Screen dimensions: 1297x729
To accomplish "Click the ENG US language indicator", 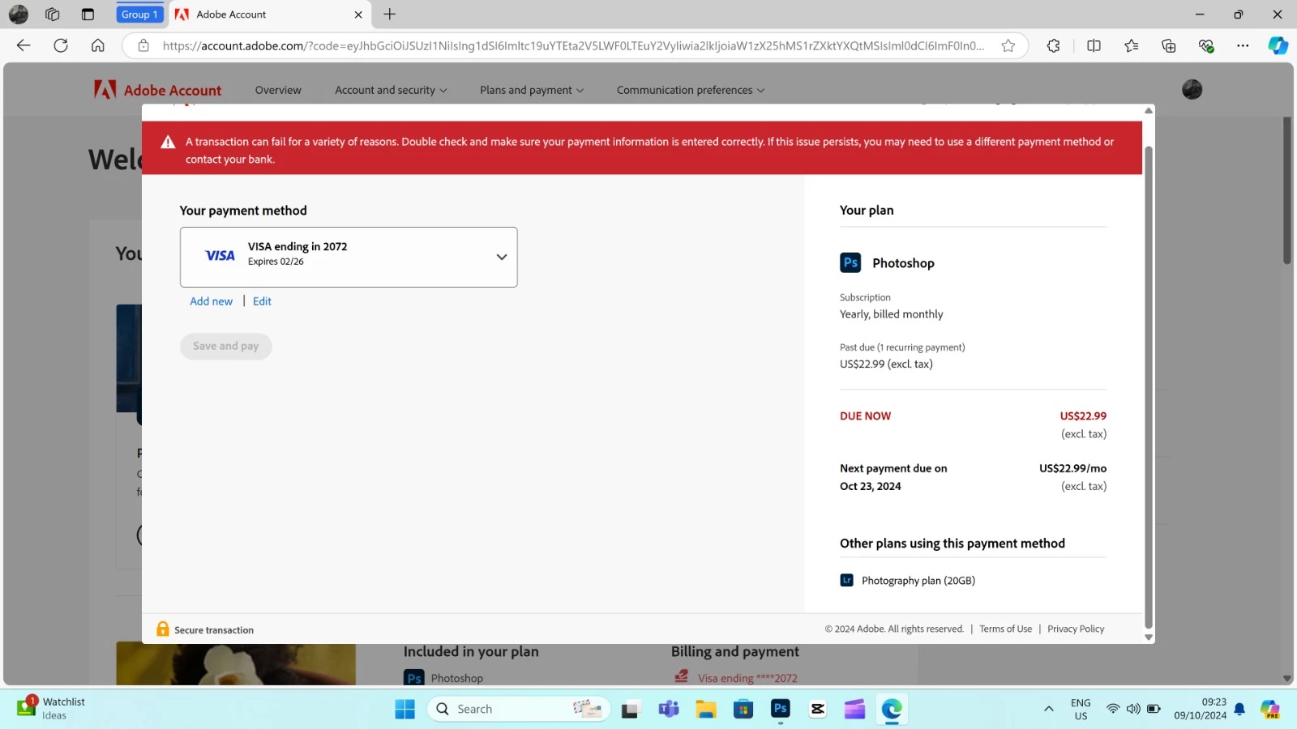I will point(1081,709).
